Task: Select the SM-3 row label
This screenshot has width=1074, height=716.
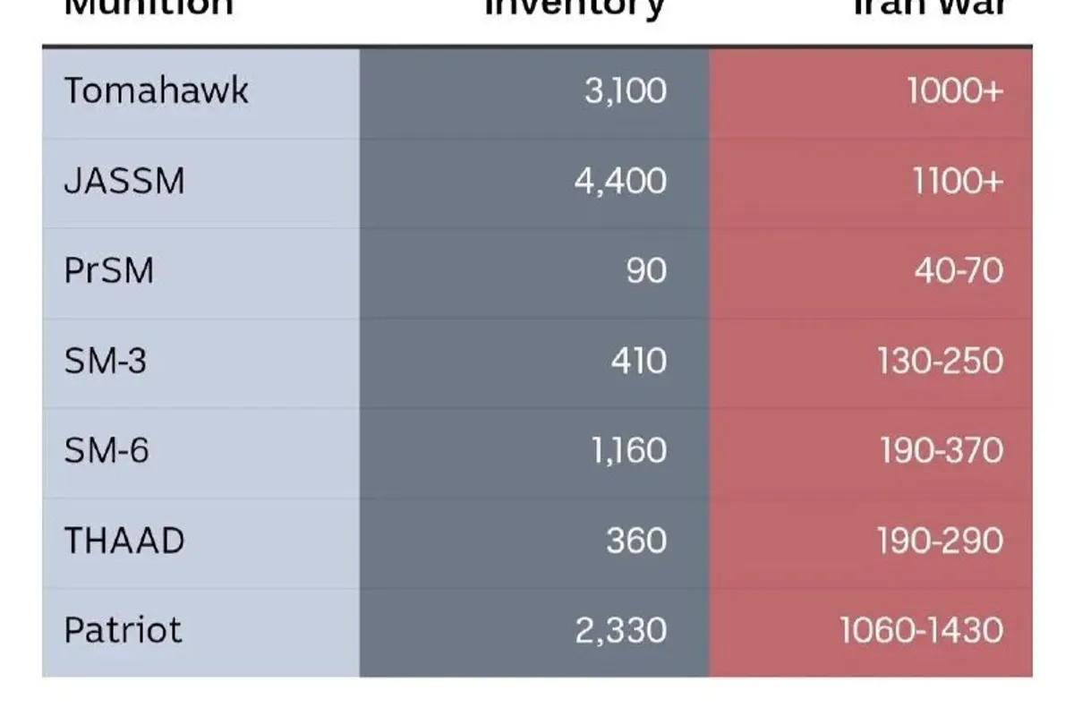Action: tap(105, 362)
